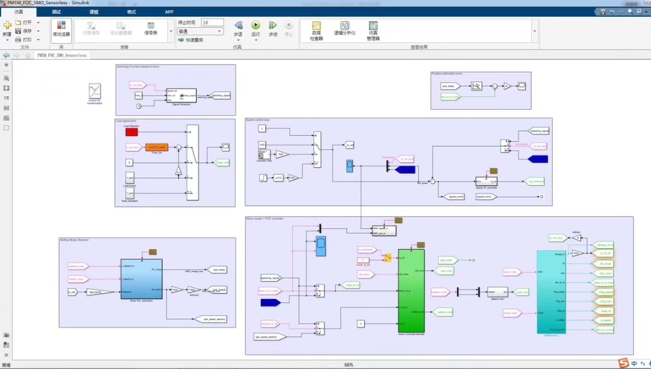
Task: Select the clock block below time input
Action: [139, 106]
